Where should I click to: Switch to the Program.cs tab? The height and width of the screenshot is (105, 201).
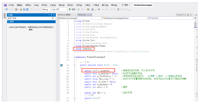[x=181, y=15]
